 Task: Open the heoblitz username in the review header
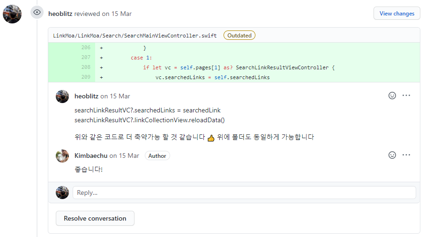click(60, 14)
